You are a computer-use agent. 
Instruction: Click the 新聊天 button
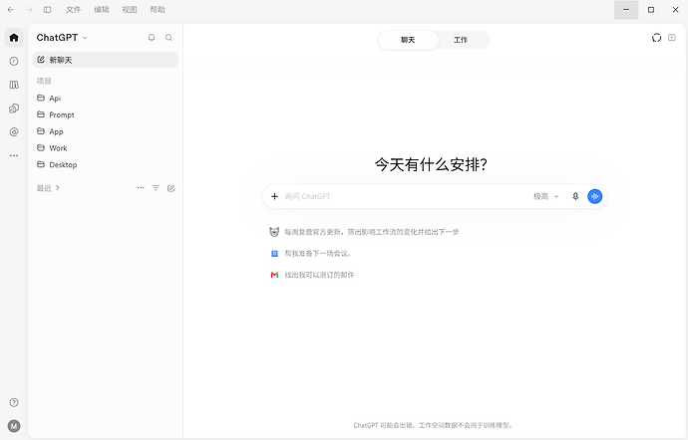(x=106, y=60)
